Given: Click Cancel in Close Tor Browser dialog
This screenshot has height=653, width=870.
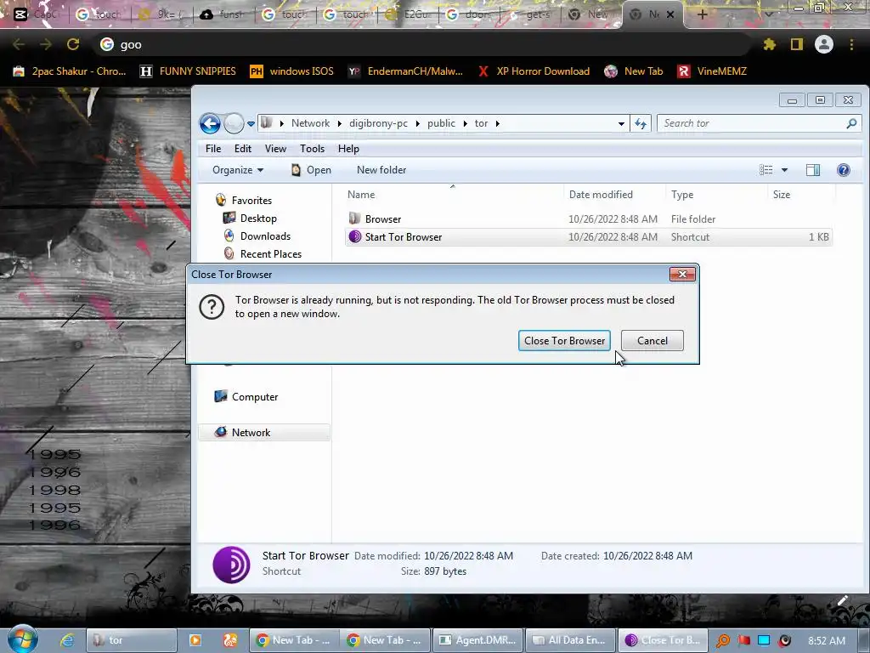Looking at the screenshot, I should (652, 340).
